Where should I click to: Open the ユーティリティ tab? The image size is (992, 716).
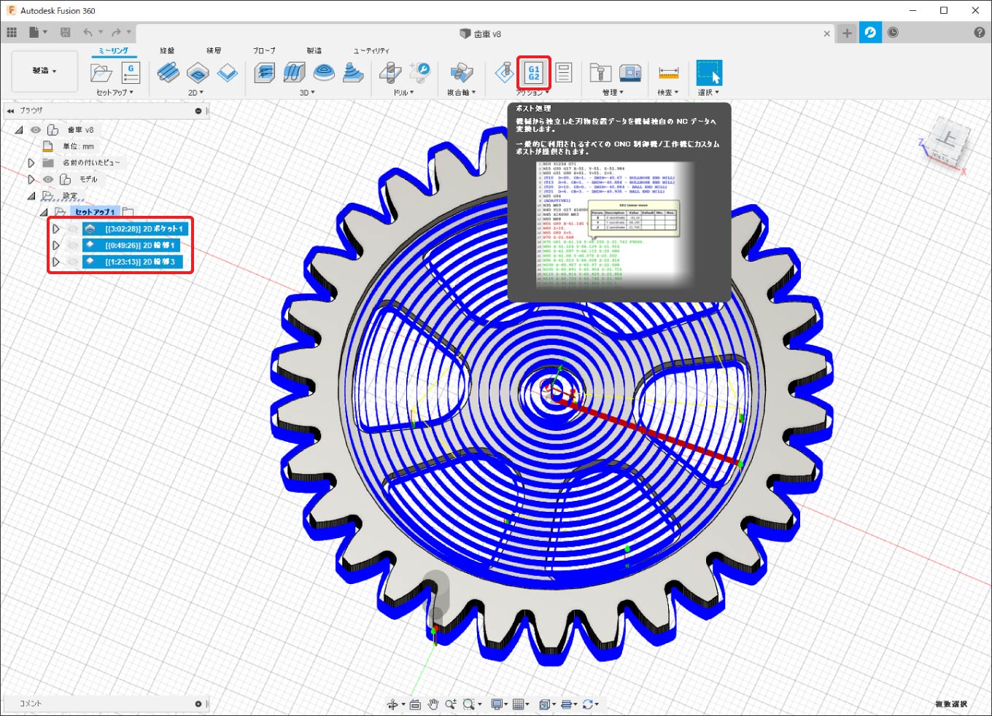pyautogui.click(x=371, y=50)
